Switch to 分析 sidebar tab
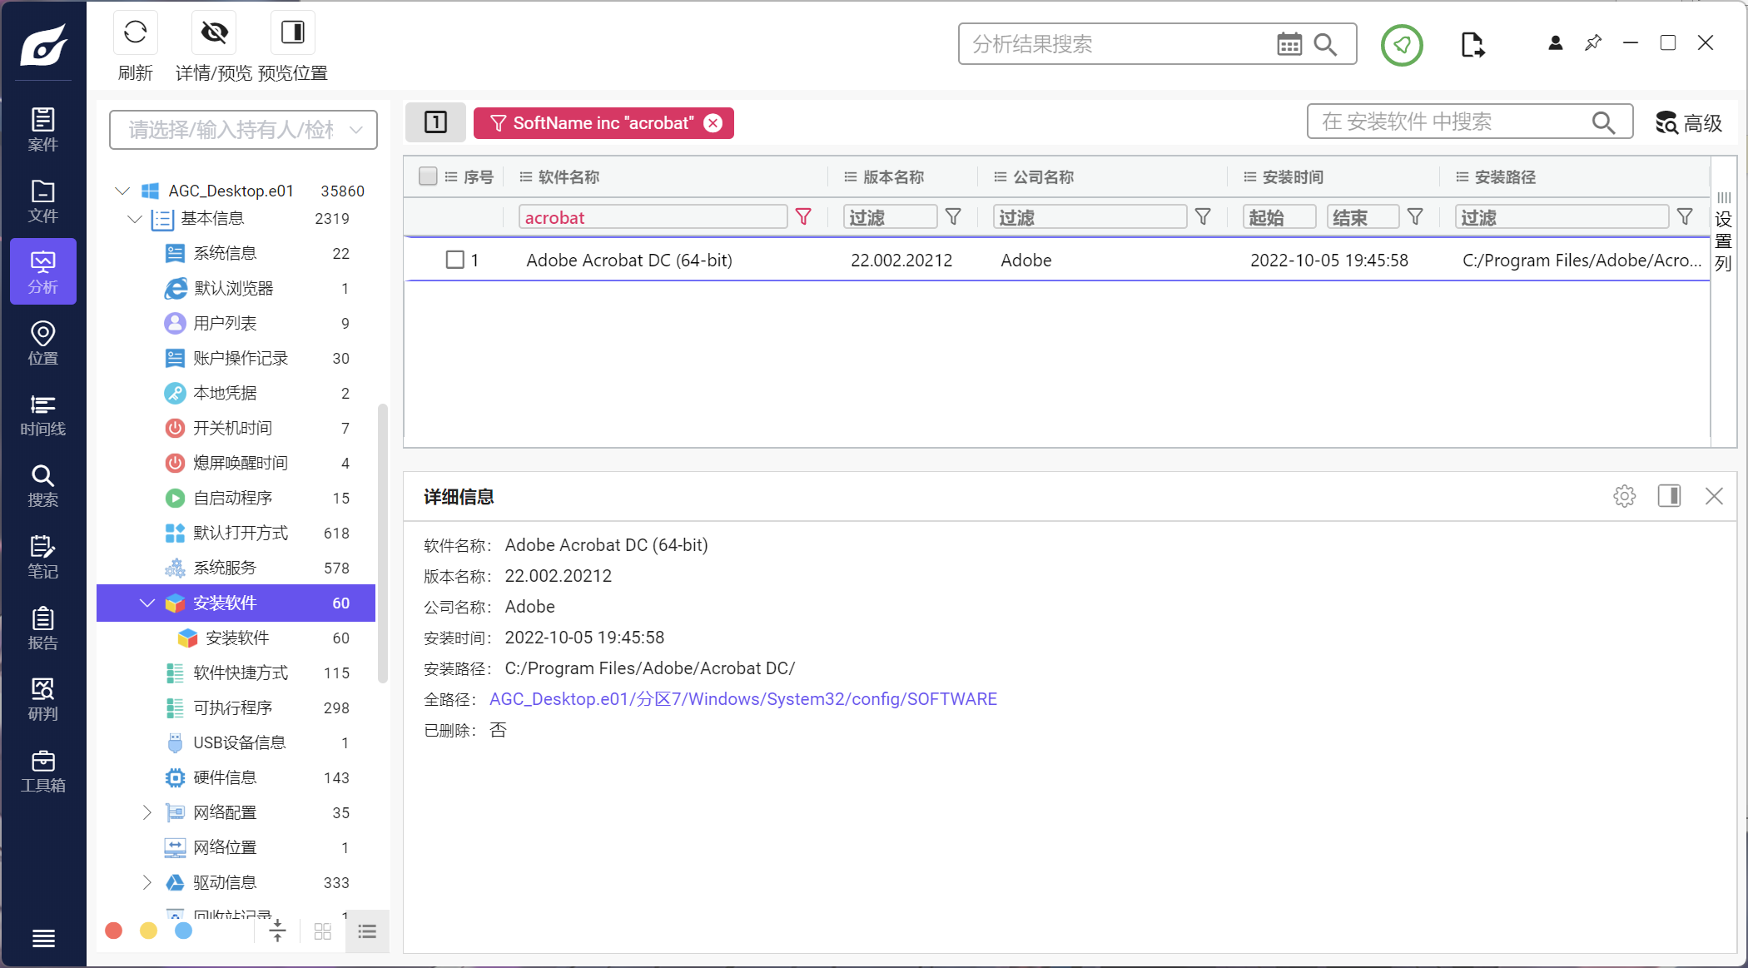Viewport: 1748px width, 968px height. 43,271
